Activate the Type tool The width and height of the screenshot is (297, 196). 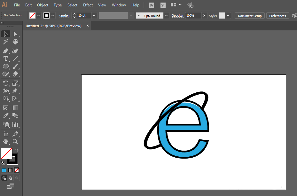6,59
